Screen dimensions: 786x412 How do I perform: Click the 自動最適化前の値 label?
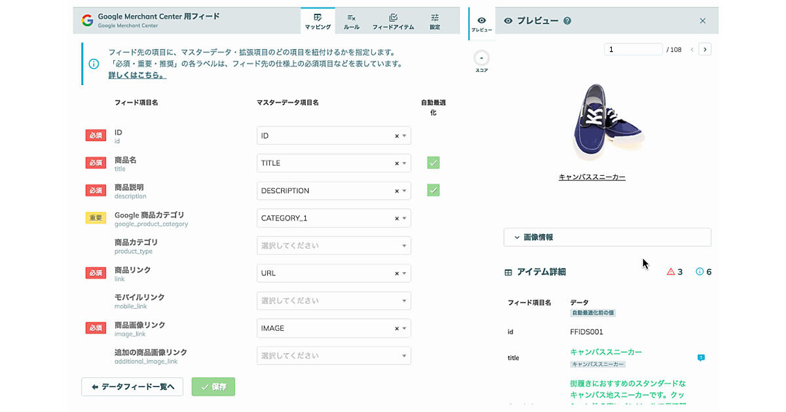[593, 313]
